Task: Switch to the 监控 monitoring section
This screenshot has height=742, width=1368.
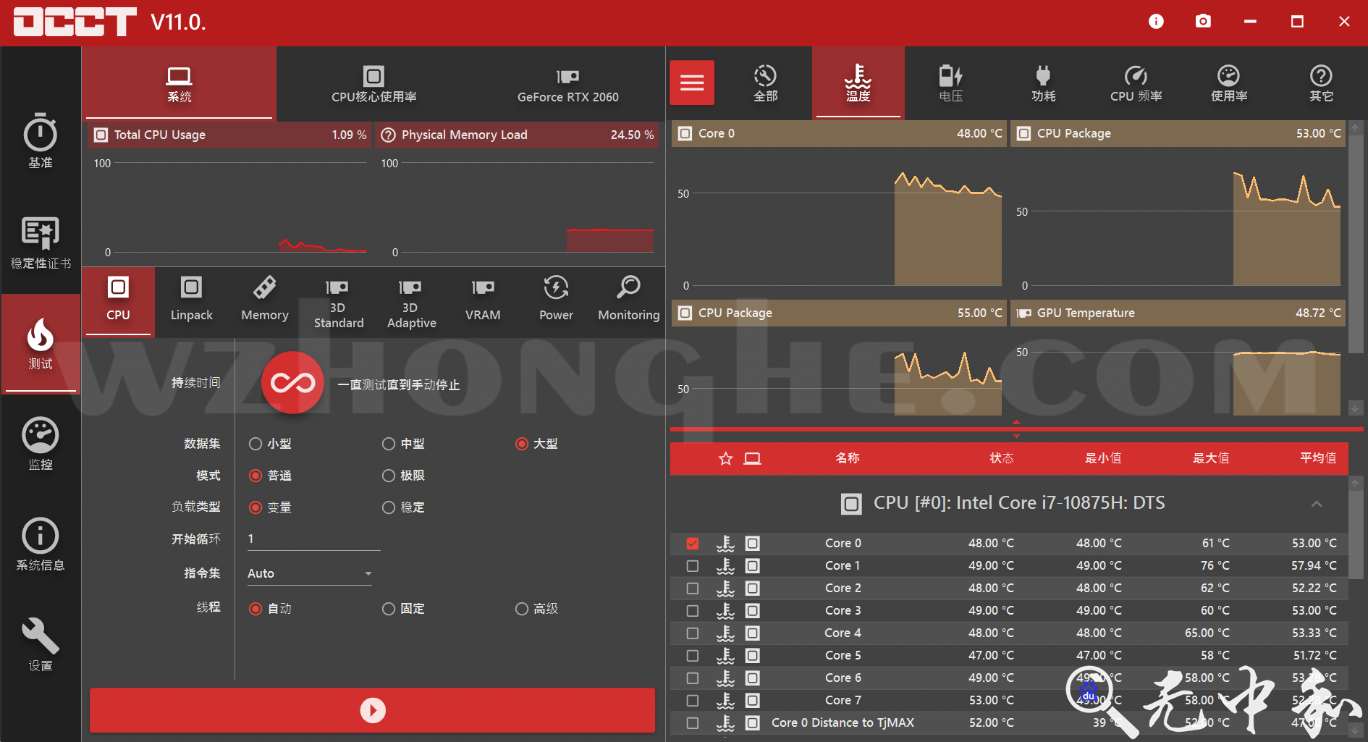Action: tap(40, 444)
